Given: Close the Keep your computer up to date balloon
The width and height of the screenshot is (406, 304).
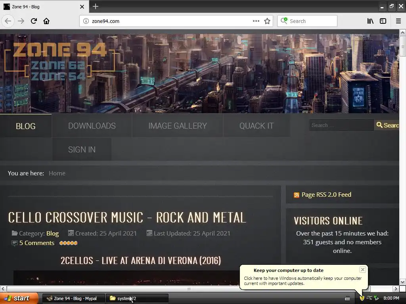Looking at the screenshot, I should [x=363, y=270].
